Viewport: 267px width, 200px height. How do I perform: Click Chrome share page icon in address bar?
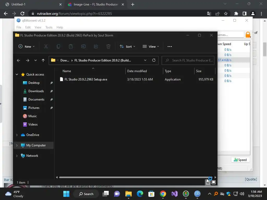(x=217, y=14)
